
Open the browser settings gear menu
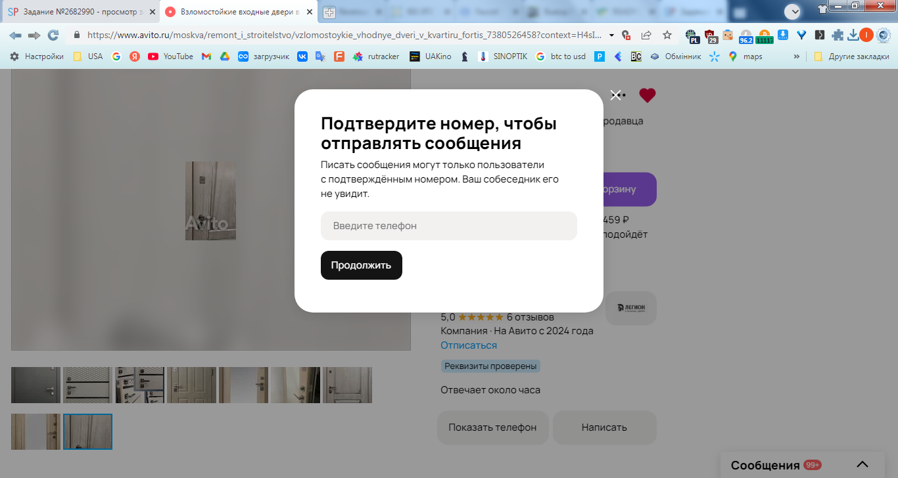click(884, 35)
